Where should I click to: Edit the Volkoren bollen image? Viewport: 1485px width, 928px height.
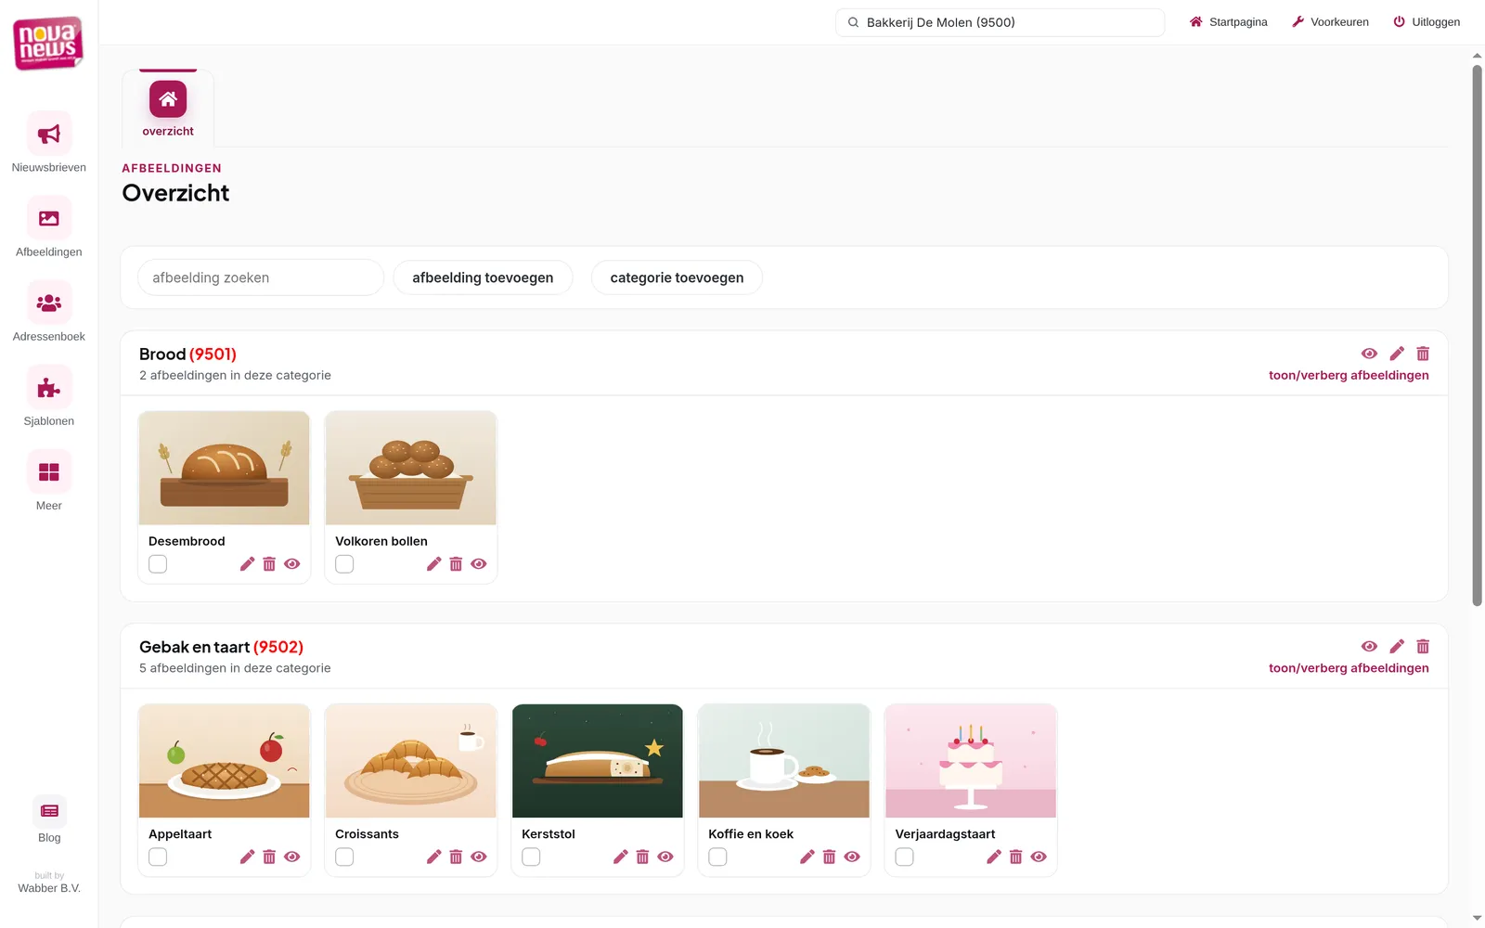433,564
